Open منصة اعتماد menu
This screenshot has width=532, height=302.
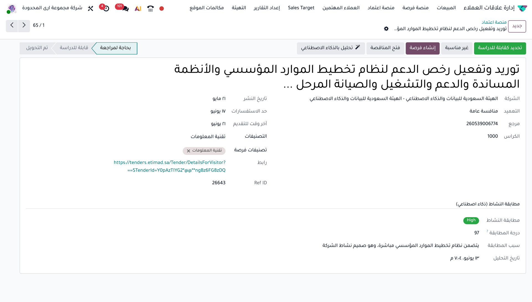pos(381,8)
